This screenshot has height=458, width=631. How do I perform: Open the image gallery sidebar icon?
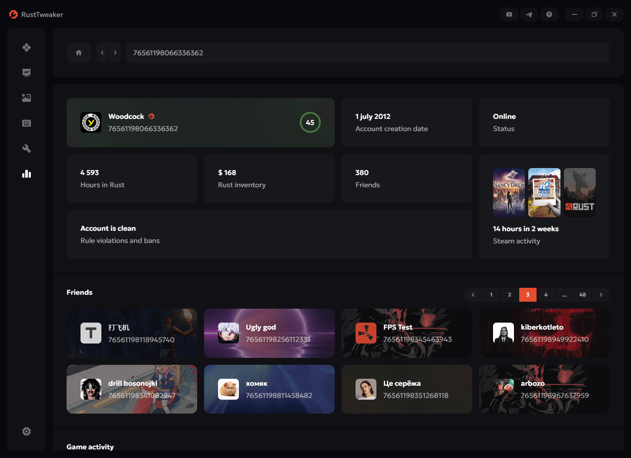27,98
